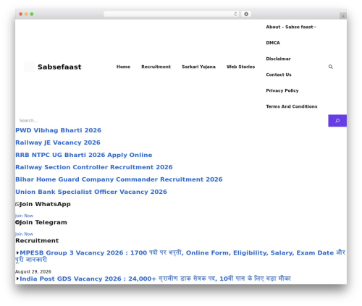Open the PWD Vibhag Bharti 2026 link
362x306 pixels.
click(58, 130)
